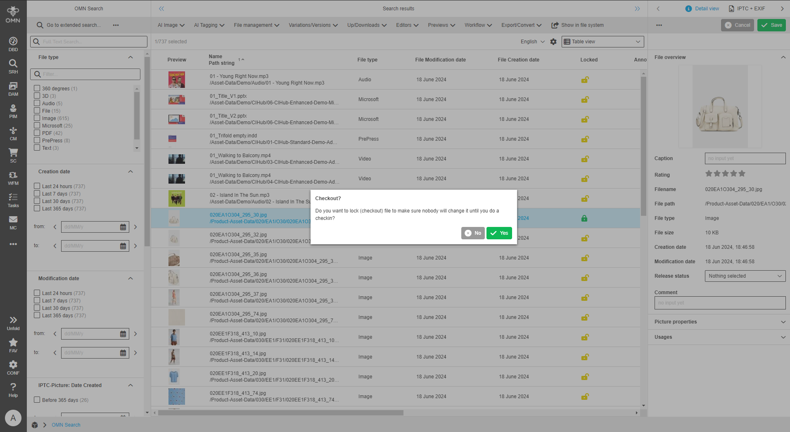Give the file a five-star rating
The height and width of the screenshot is (432, 790).
click(x=741, y=173)
